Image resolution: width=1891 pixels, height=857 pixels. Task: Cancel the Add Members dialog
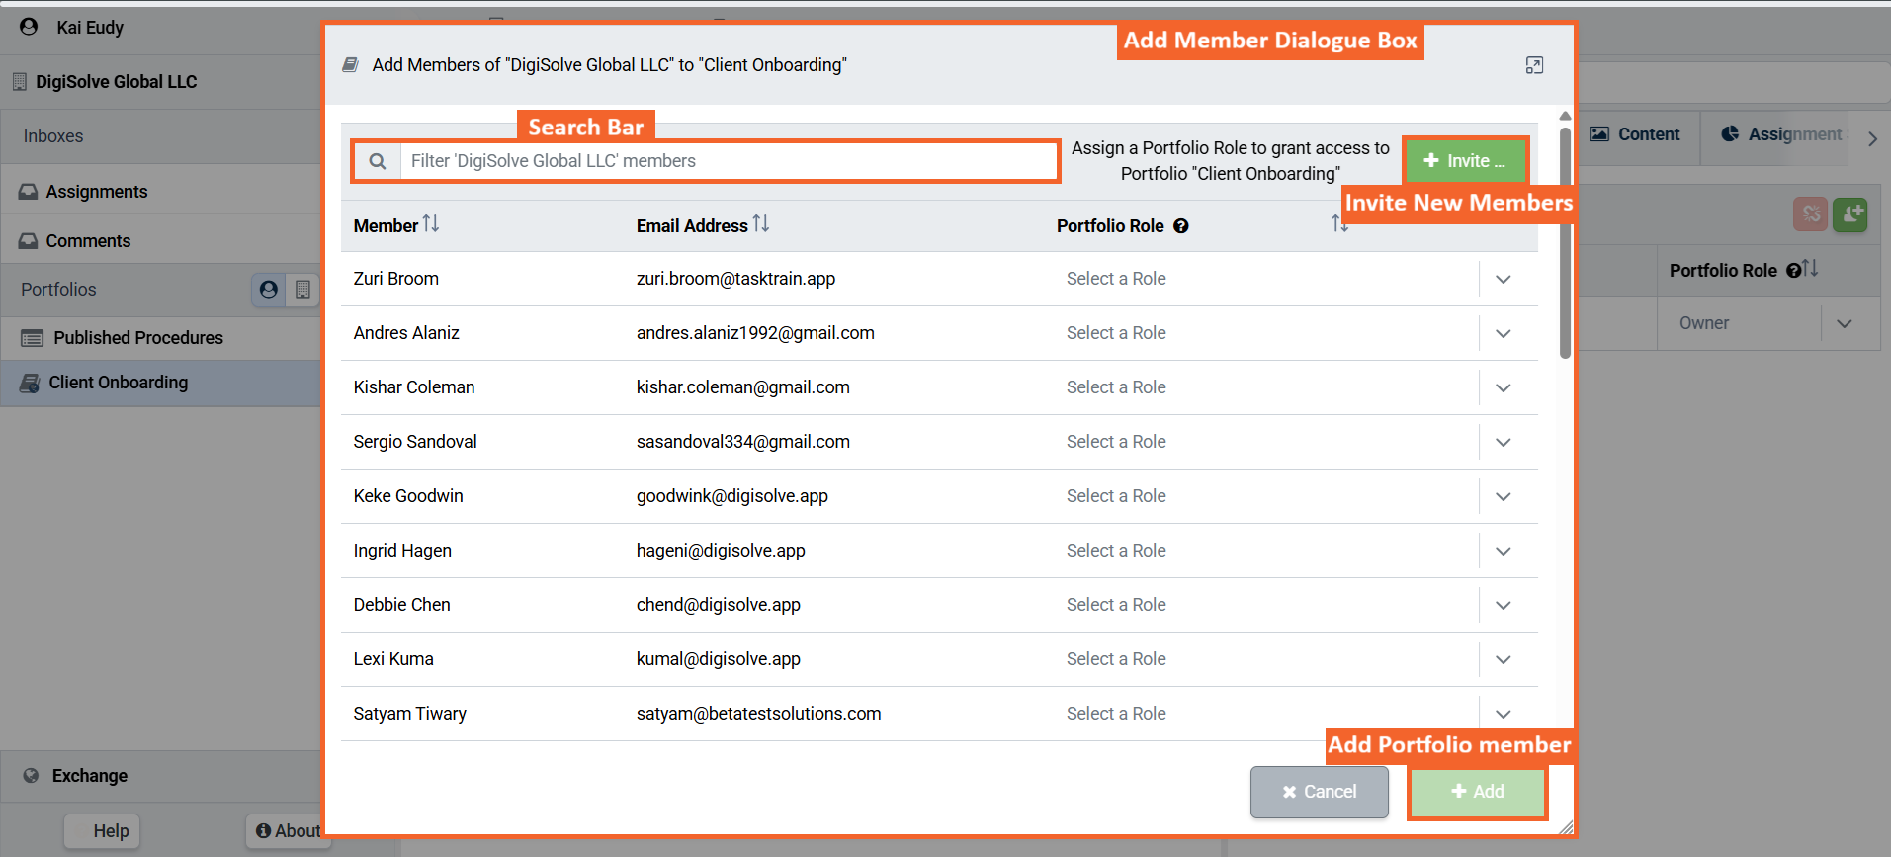(x=1319, y=792)
